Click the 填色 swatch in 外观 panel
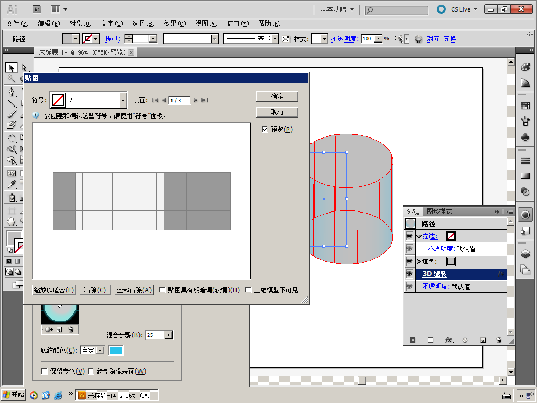Viewport: 537px width, 403px height. click(451, 261)
